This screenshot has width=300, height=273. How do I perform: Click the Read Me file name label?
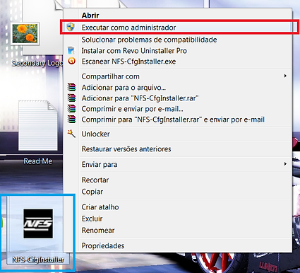click(x=38, y=161)
